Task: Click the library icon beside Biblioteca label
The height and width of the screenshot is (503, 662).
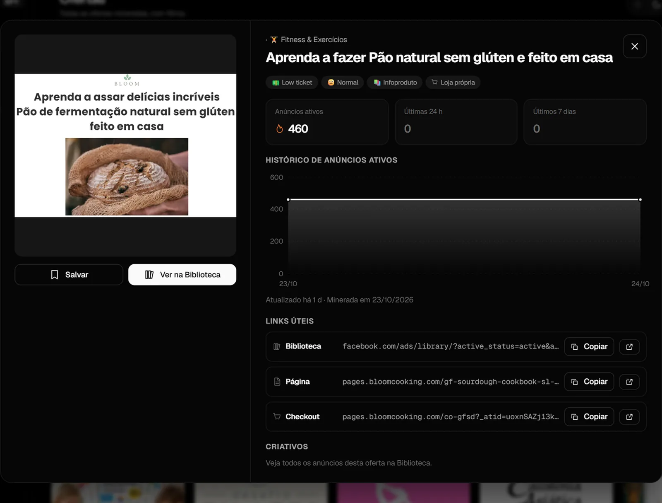Action: coord(277,346)
